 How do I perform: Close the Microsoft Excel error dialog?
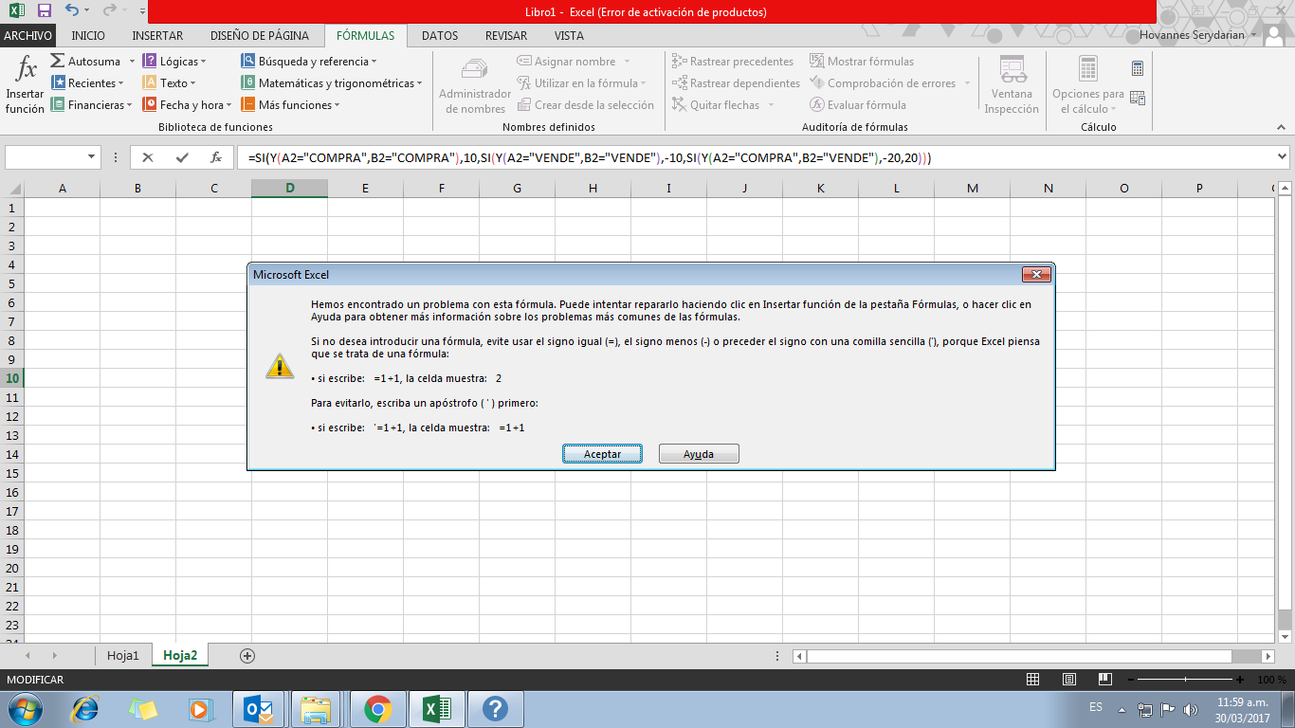tap(1035, 274)
